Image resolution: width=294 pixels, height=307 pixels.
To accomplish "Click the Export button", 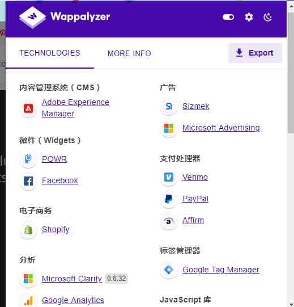I will (255, 53).
